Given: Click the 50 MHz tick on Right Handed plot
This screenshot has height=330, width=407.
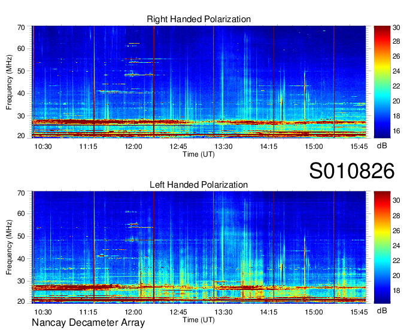Looking at the screenshot, I should [x=21, y=71].
